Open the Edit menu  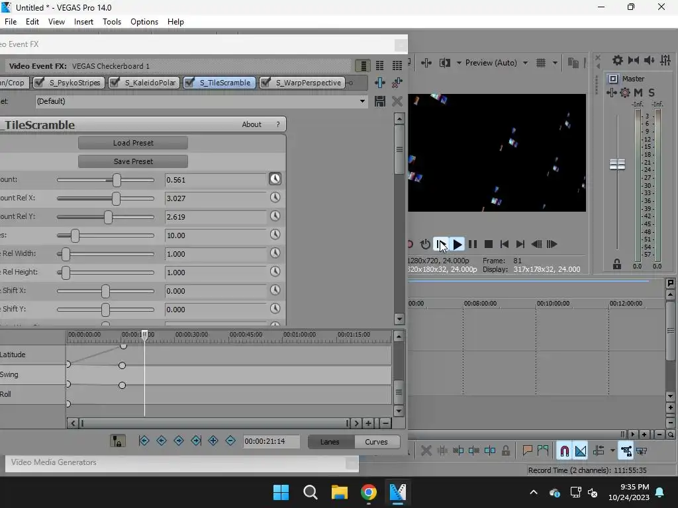click(32, 22)
